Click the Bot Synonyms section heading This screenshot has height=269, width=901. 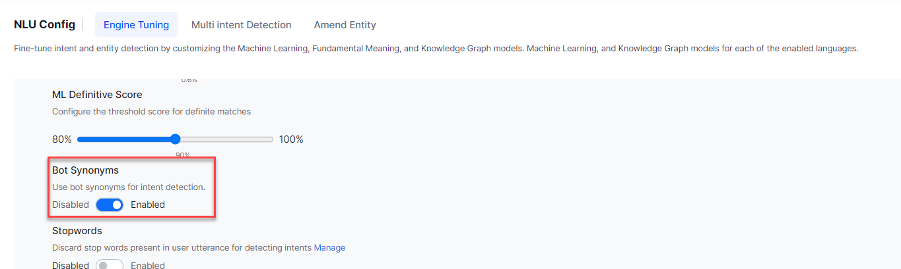tap(85, 170)
